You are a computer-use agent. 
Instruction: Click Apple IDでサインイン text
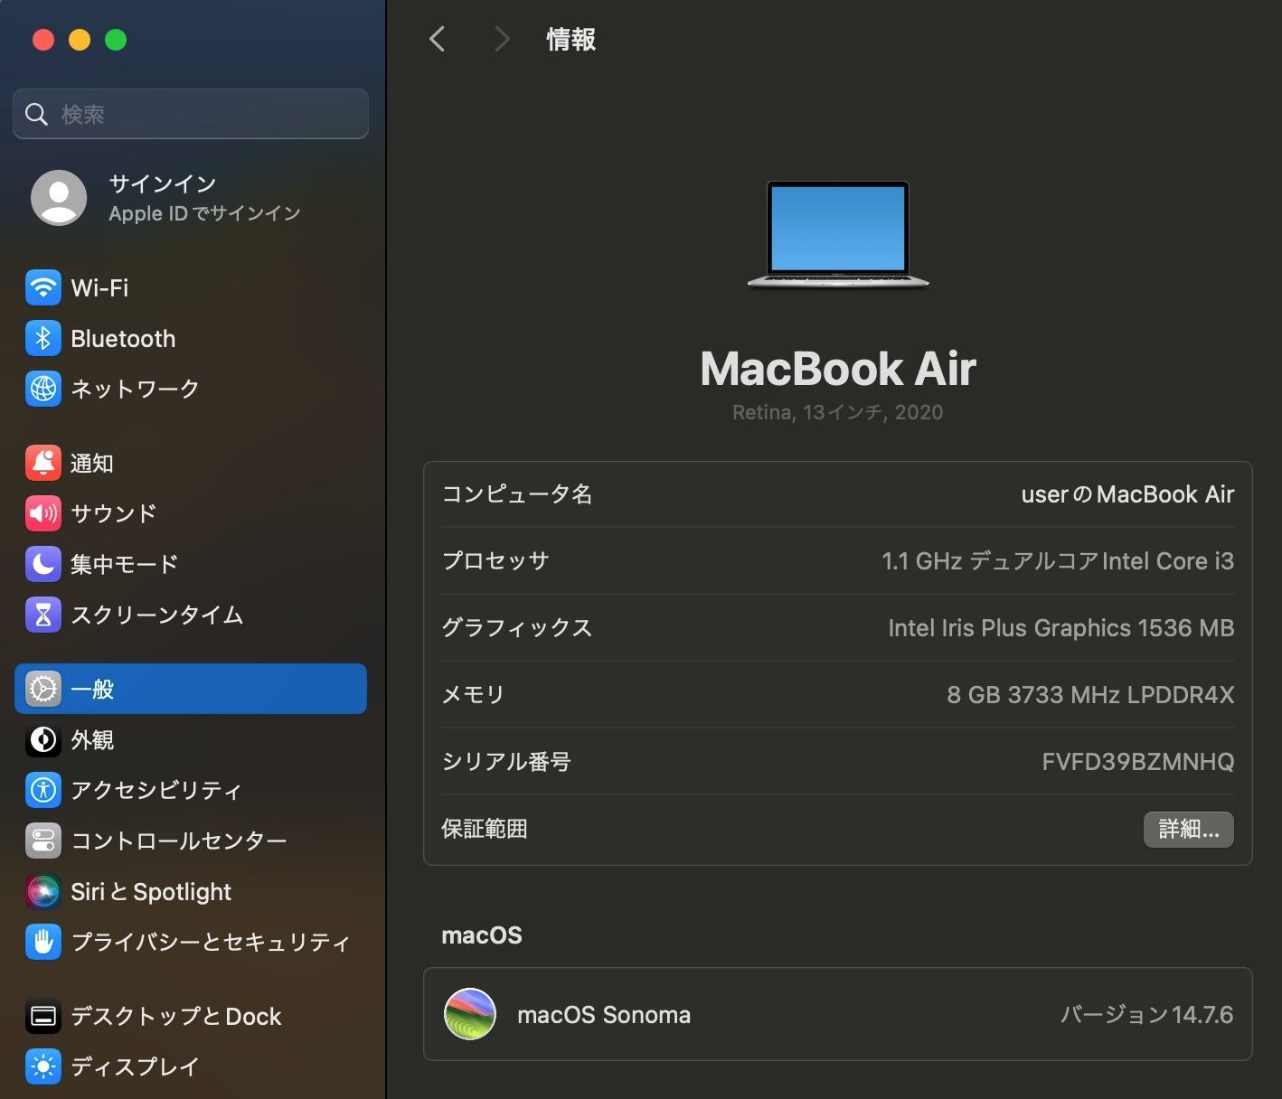204,213
